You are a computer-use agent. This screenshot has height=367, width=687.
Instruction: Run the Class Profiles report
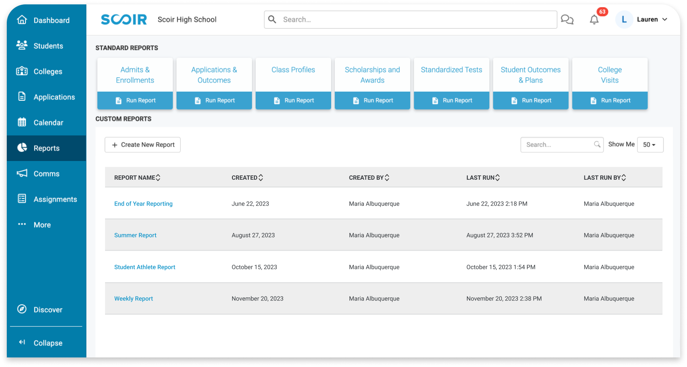pos(293,100)
